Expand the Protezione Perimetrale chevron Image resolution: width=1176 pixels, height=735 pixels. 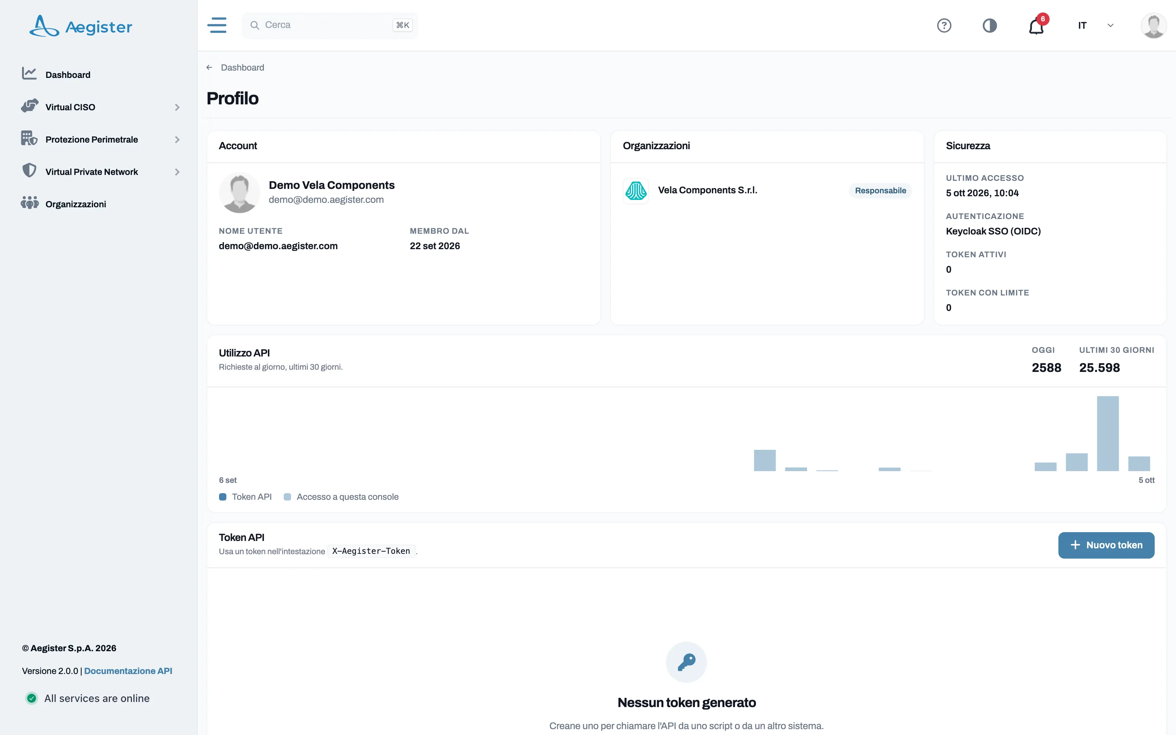tap(178, 140)
